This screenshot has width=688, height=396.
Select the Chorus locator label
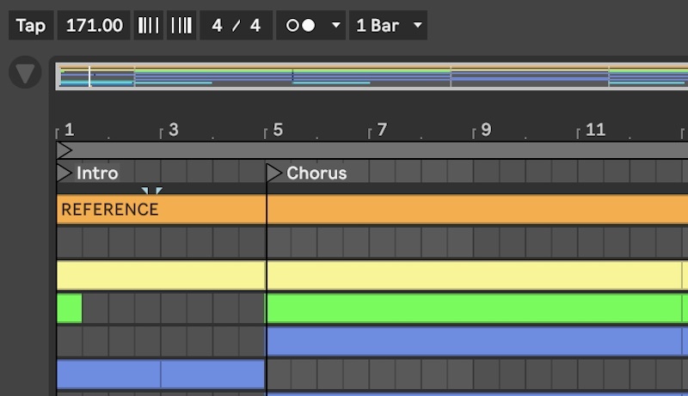pos(316,173)
